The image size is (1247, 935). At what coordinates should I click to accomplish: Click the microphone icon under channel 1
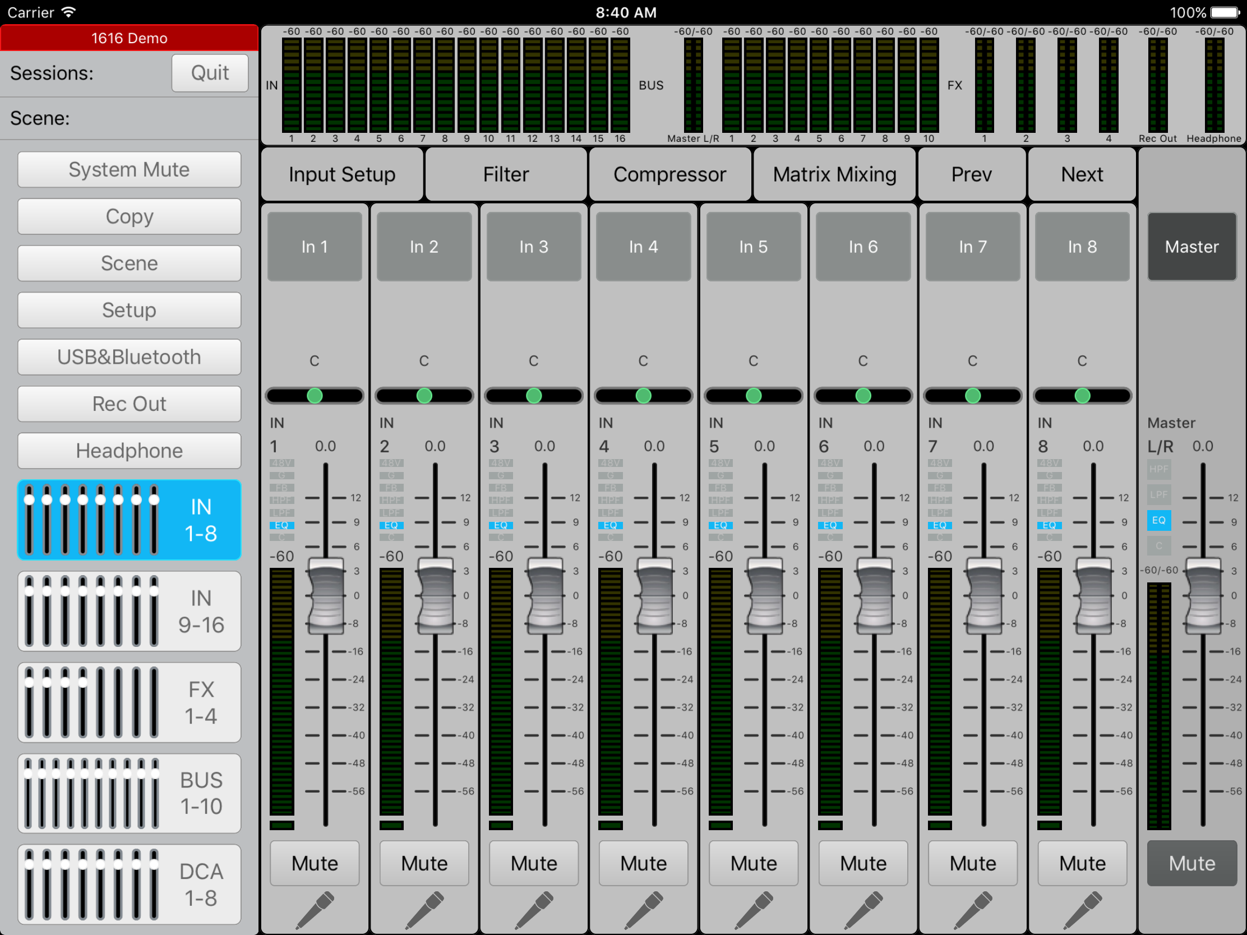tap(315, 909)
